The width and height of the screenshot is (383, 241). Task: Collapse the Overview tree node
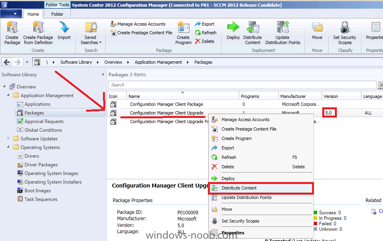4,86
